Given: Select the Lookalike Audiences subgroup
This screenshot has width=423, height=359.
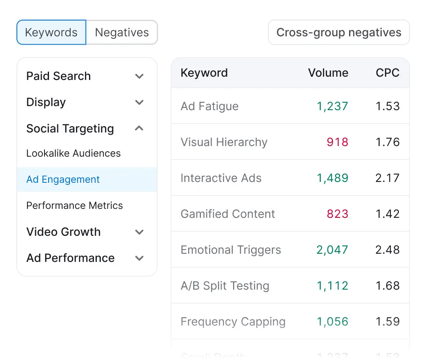Looking at the screenshot, I should [73, 153].
